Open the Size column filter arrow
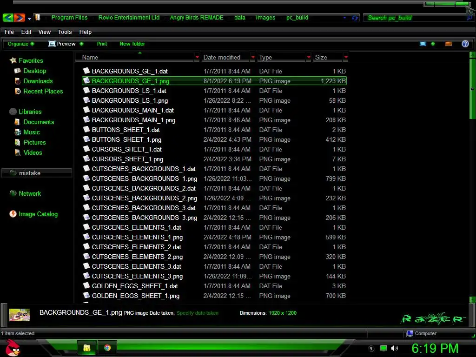 [x=346, y=57]
